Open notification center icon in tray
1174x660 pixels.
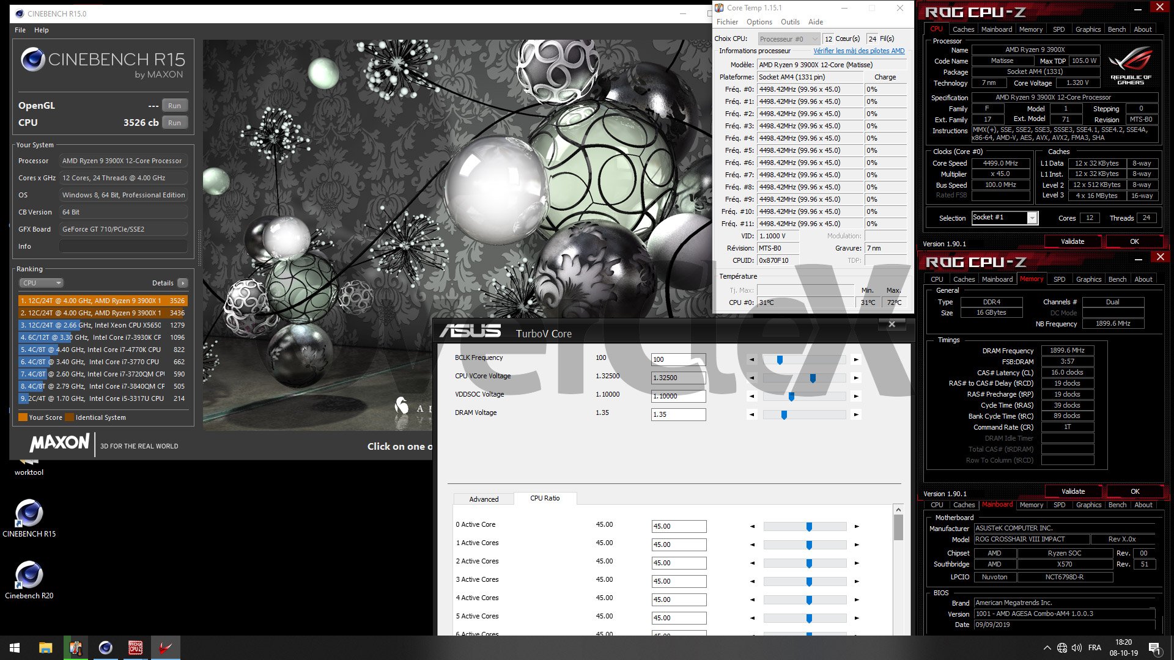pos(1154,648)
